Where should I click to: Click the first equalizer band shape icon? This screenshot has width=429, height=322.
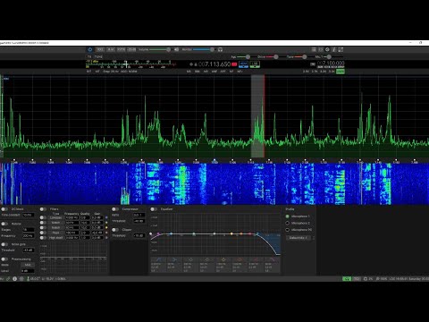(x=158, y=259)
